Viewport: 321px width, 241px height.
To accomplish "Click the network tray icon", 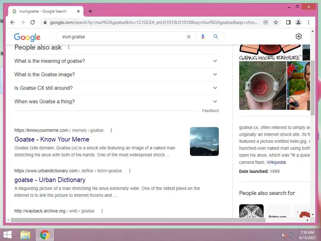I will tap(292, 235).
